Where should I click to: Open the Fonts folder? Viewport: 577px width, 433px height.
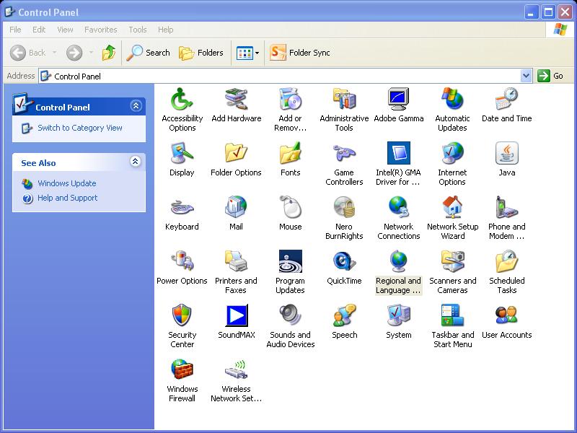[291, 159]
